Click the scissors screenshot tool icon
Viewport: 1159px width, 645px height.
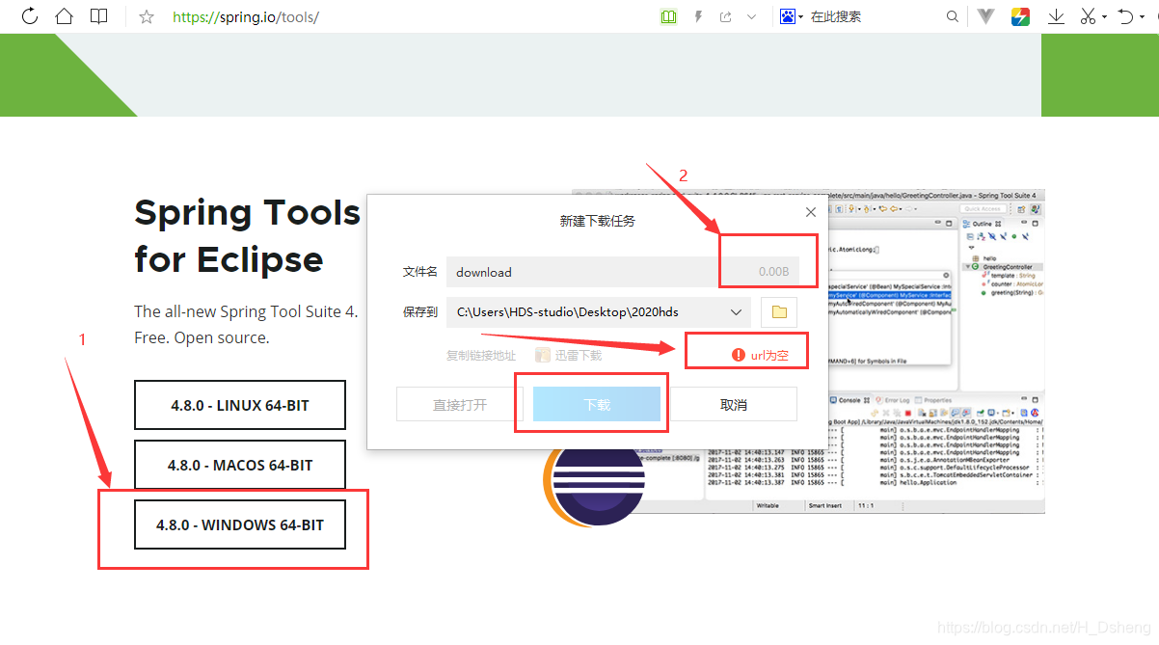[1088, 16]
